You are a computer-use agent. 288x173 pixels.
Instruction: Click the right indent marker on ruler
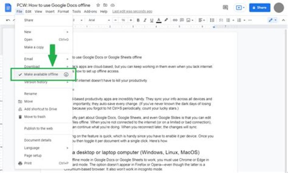tap(214, 27)
